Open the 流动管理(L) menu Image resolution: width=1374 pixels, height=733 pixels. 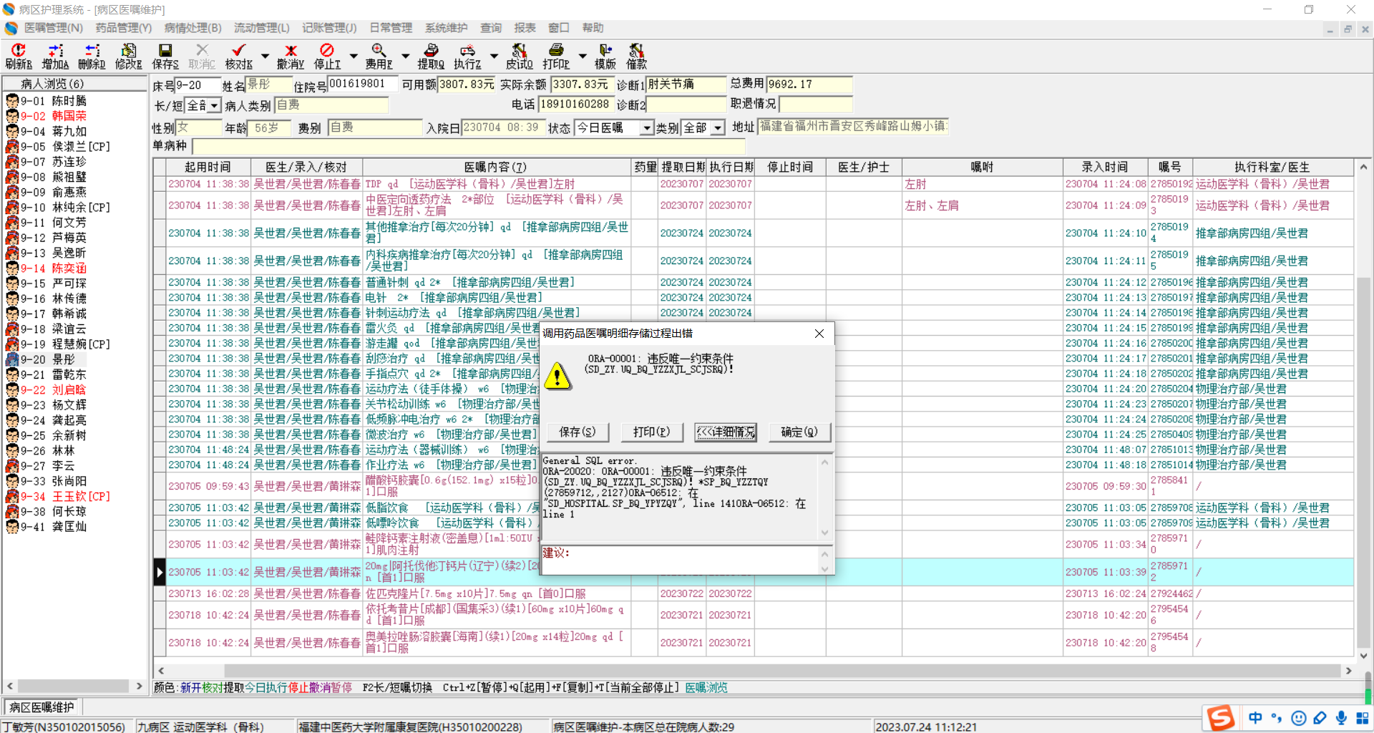click(262, 28)
